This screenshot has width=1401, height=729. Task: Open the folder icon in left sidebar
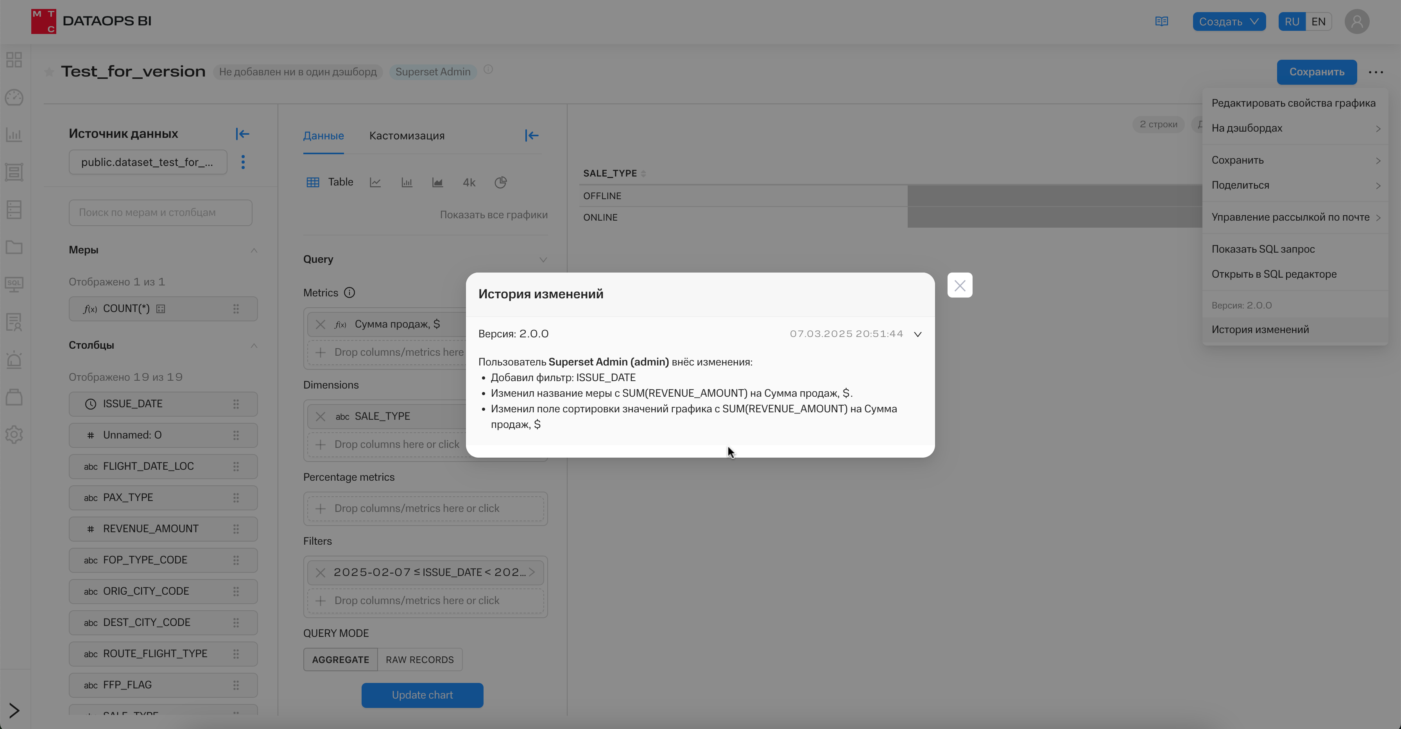pos(14,247)
